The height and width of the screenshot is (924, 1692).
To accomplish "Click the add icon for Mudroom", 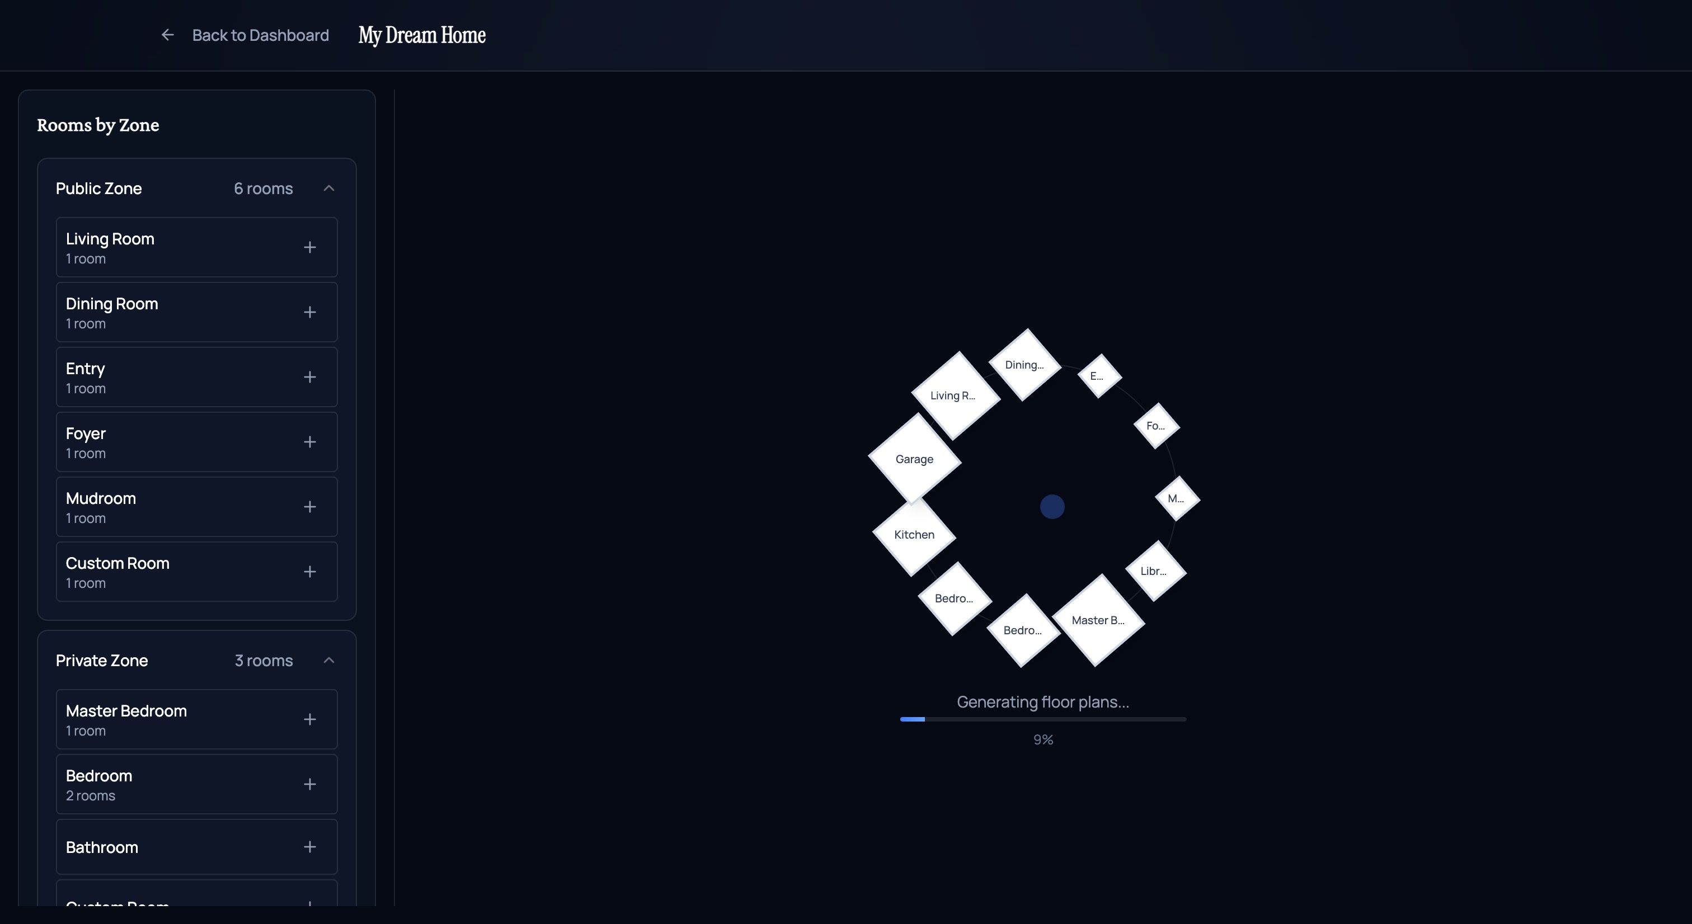I will tap(310, 506).
